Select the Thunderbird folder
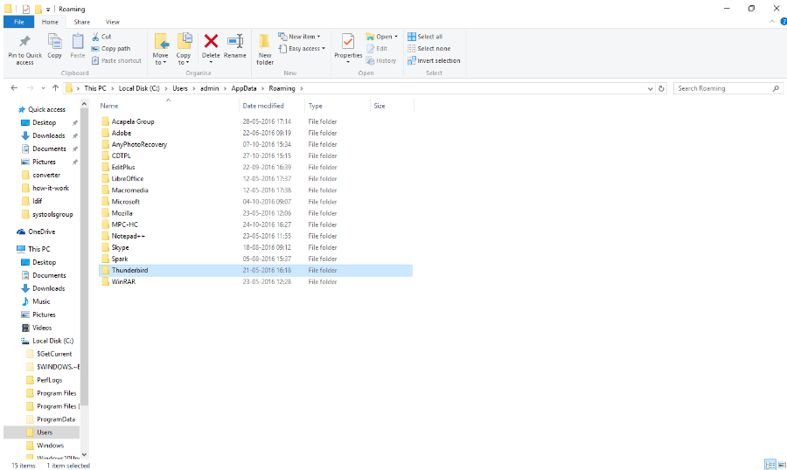The width and height of the screenshot is (787, 470). (256, 270)
